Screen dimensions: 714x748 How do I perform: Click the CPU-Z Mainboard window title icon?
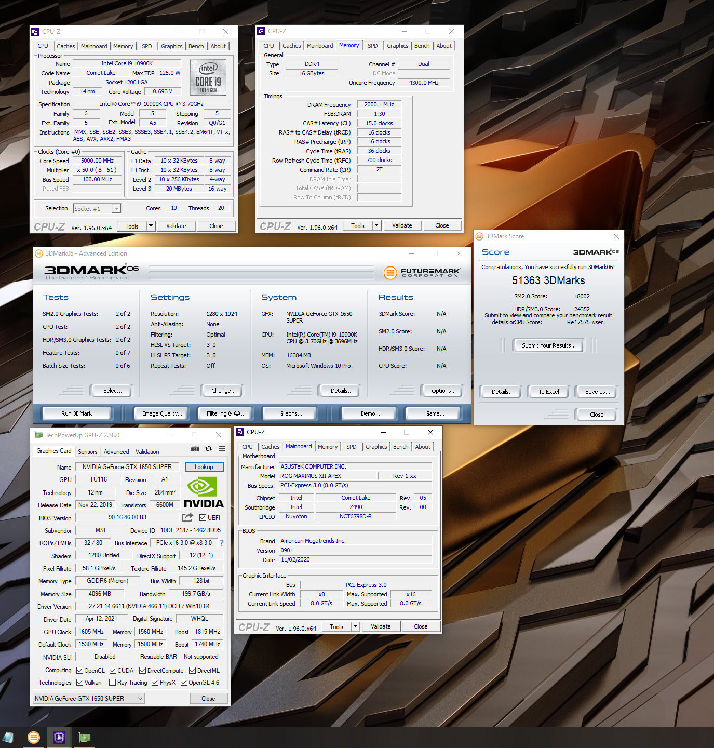point(240,432)
